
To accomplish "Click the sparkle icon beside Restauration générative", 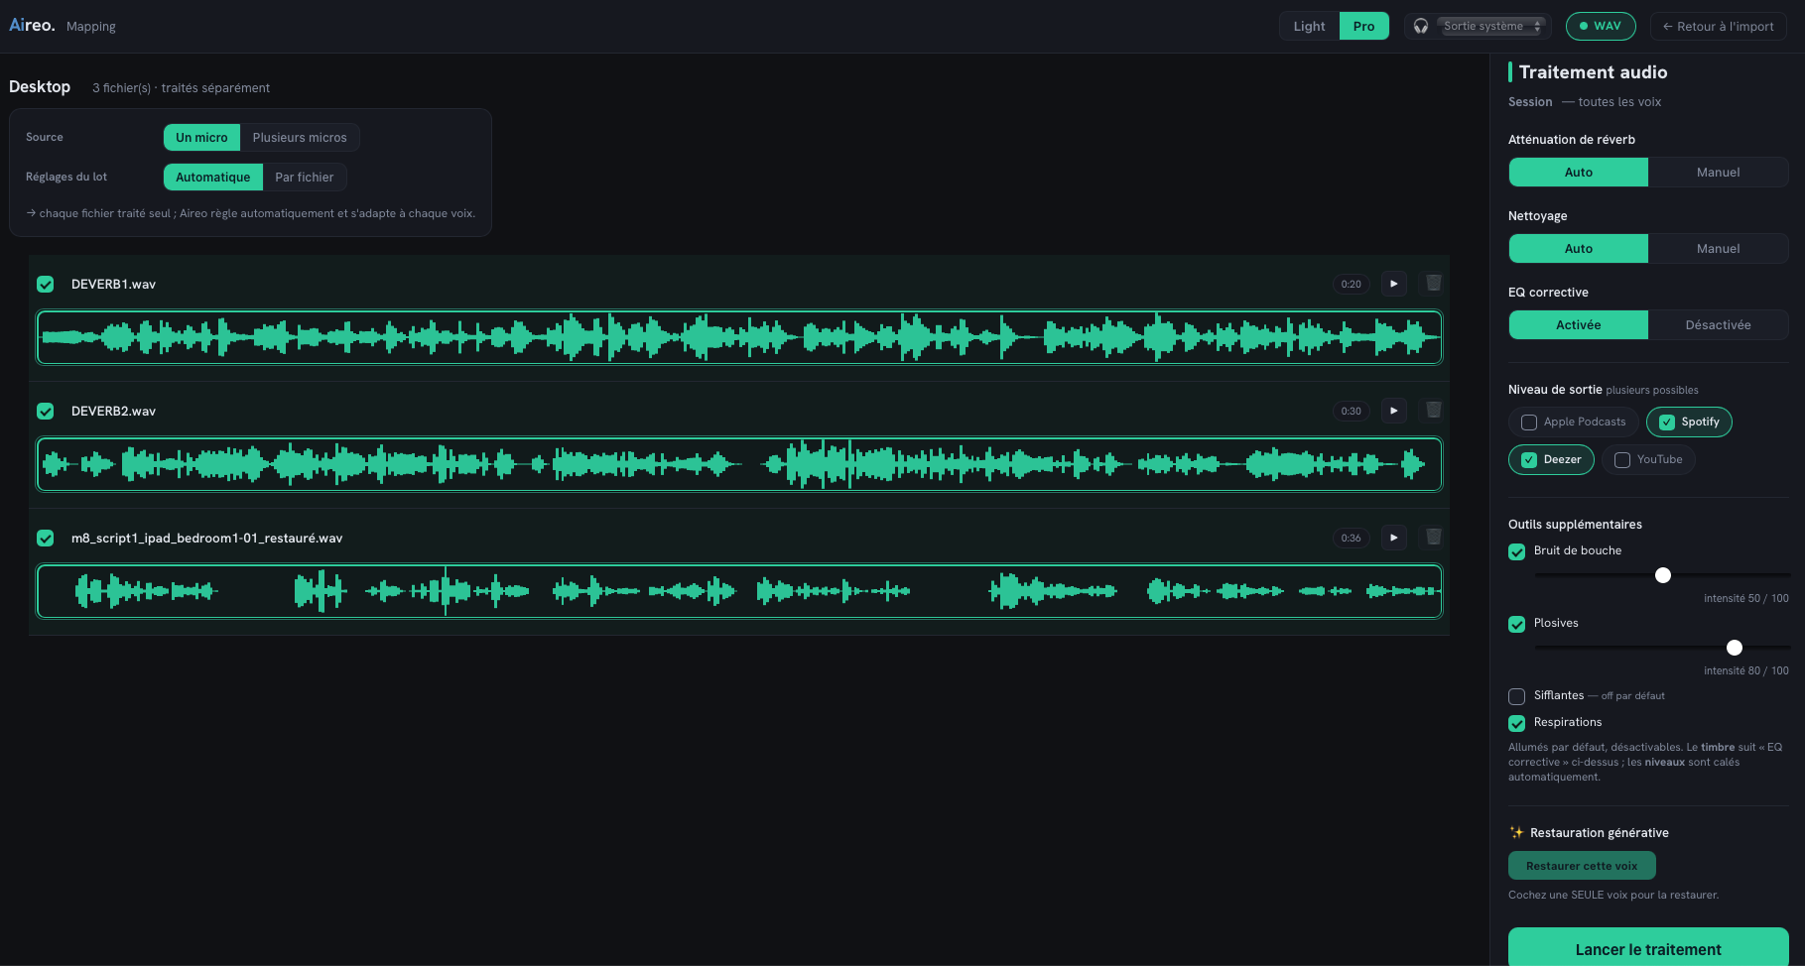I will [1516, 833].
